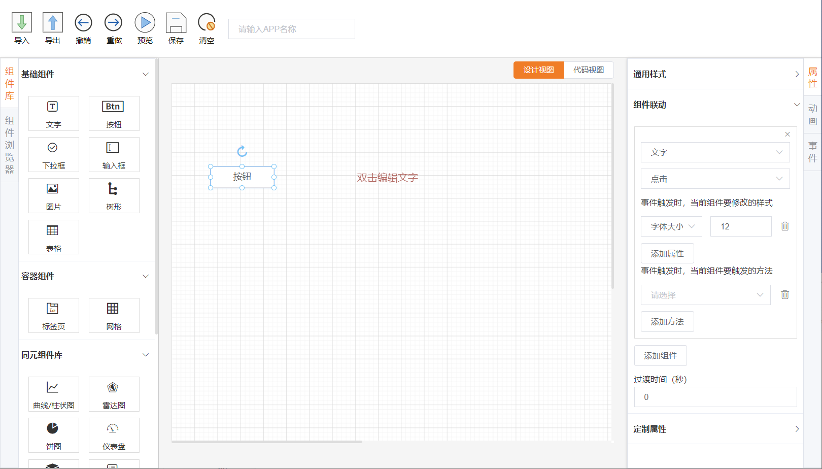Click the 过渡时间 input field
822x469 pixels.
[x=715, y=397]
